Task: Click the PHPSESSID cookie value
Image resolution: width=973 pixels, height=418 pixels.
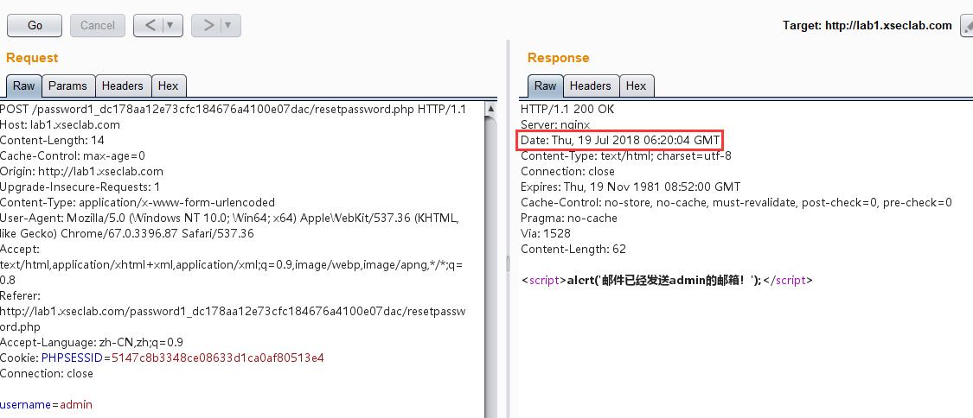Action: (x=218, y=358)
